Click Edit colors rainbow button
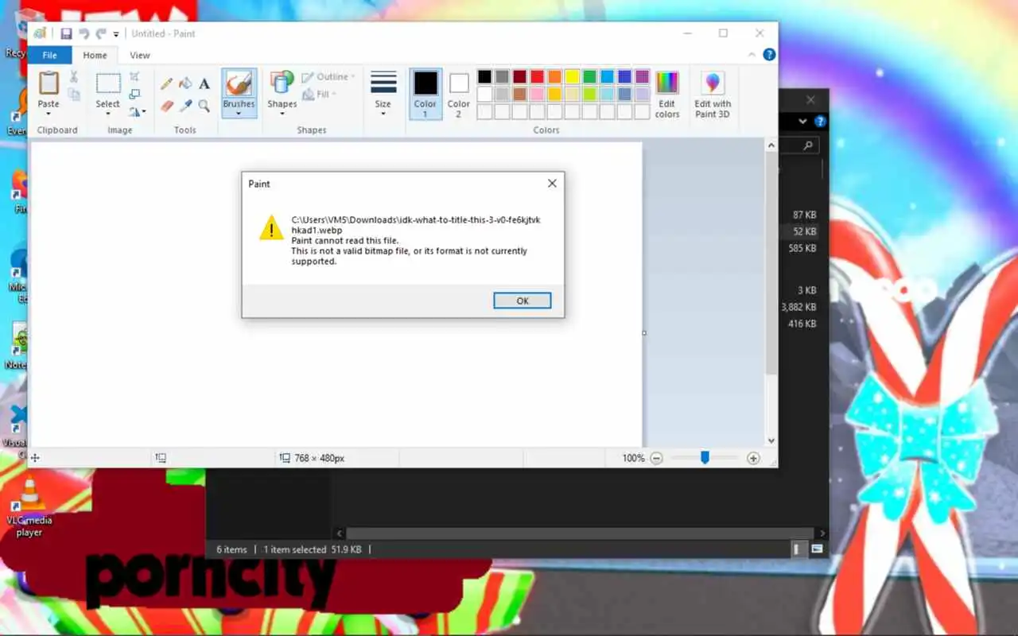This screenshot has height=636, width=1018. click(x=667, y=94)
